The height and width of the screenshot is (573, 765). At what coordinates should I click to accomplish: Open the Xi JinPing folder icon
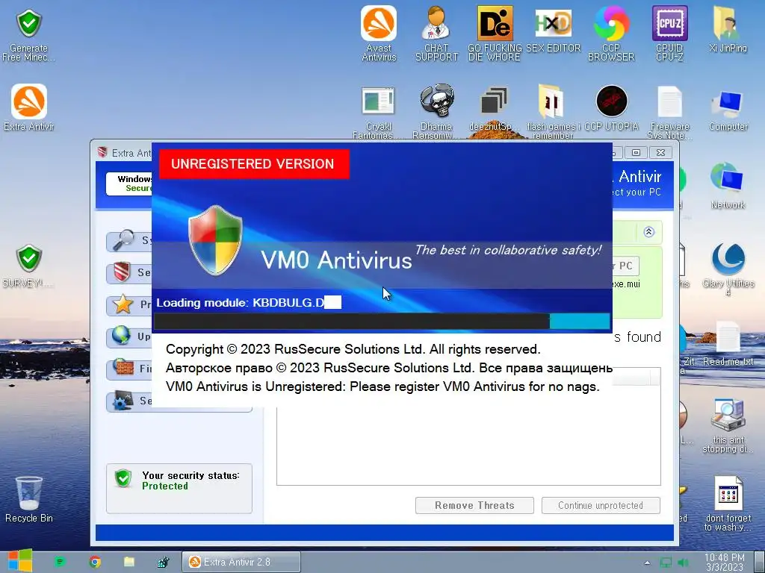click(728, 29)
